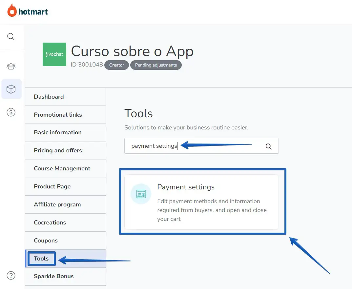Viewport: 352px width, 289px height.
Task: Open the people/community sidebar icon
Action: point(11,66)
